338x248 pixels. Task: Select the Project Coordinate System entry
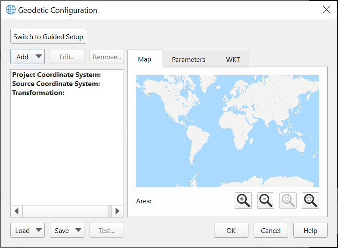(x=56, y=75)
